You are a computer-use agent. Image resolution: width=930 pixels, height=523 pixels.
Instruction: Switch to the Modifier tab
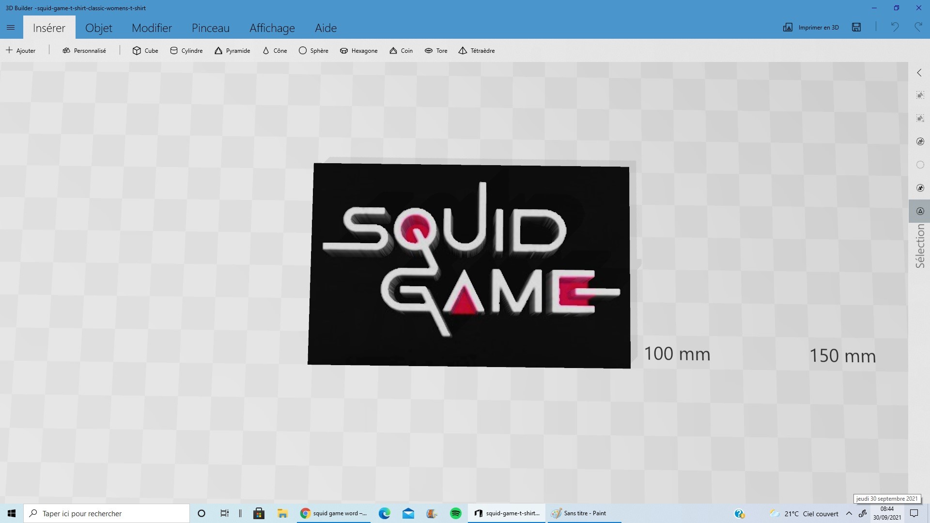151,28
